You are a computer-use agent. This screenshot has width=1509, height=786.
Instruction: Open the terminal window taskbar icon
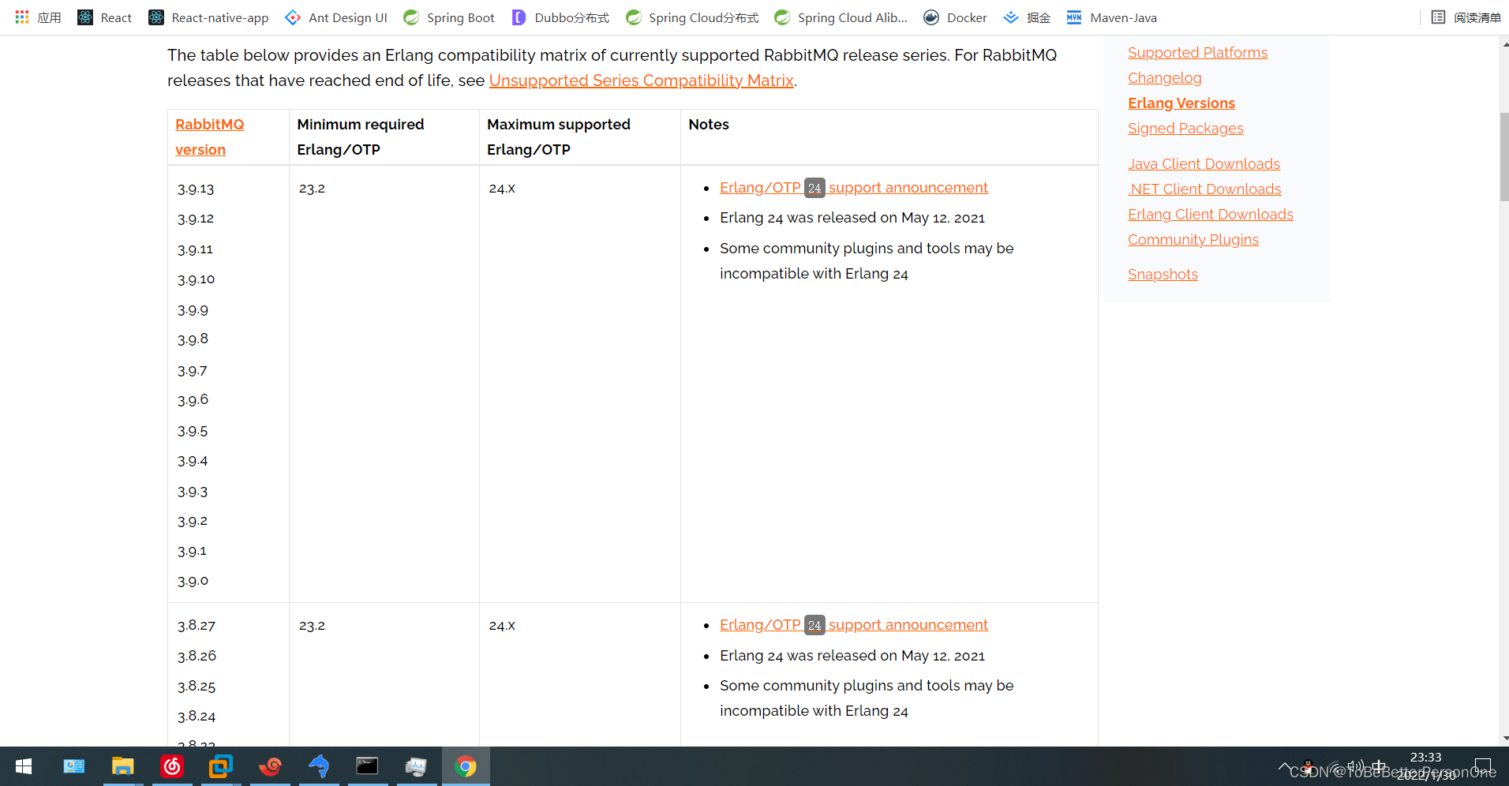(x=367, y=766)
